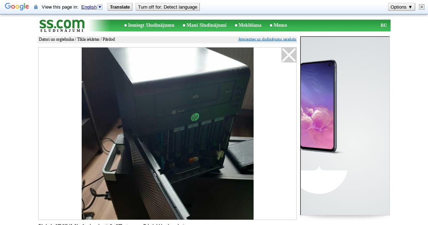Click the Samsung phone advertisement banner
Viewport: 428px width, 225px height.
click(x=345, y=126)
